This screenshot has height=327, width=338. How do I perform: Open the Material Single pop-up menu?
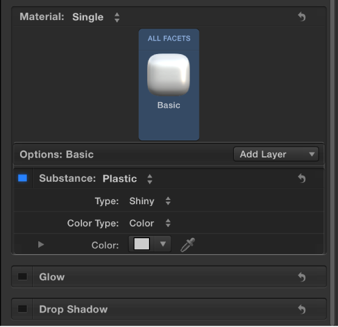(x=96, y=17)
